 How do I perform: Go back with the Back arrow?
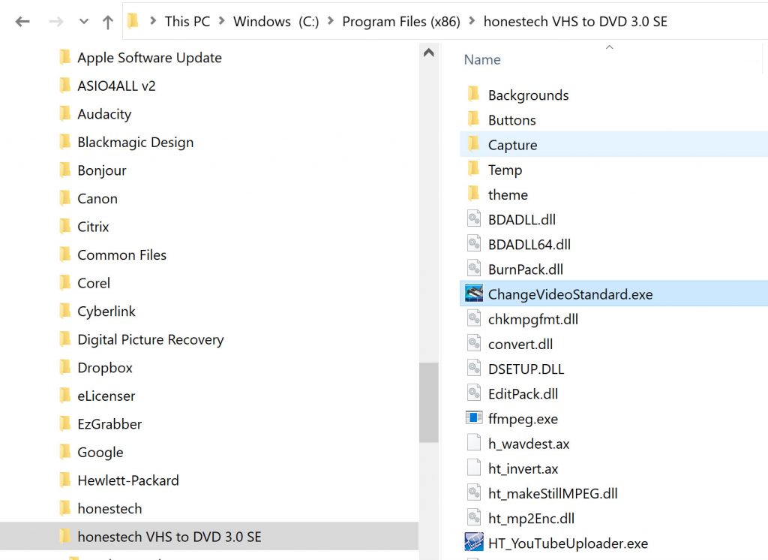tap(22, 22)
